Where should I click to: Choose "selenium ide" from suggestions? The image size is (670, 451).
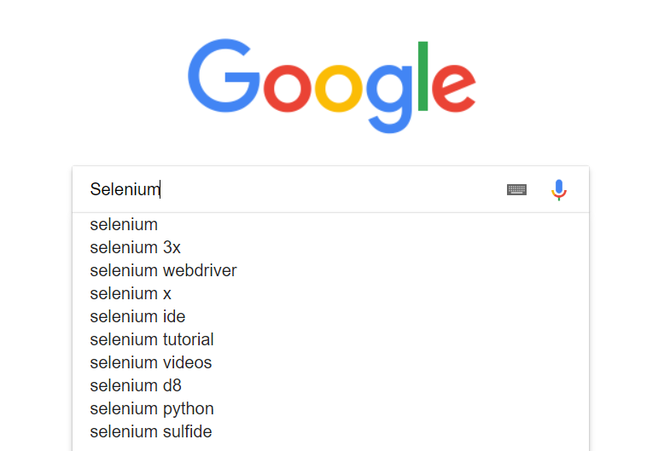[137, 317]
